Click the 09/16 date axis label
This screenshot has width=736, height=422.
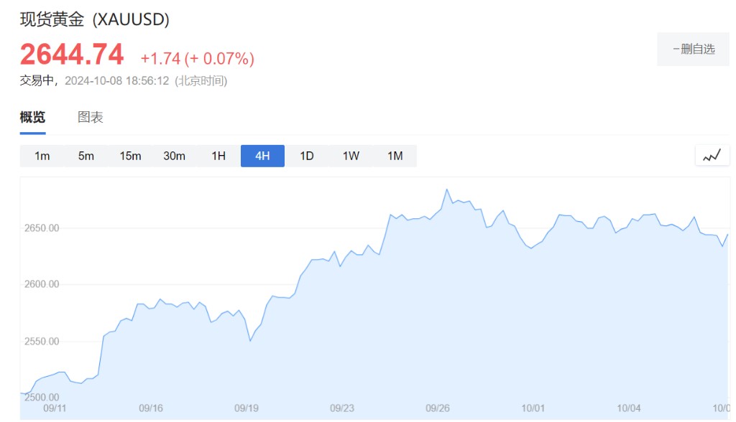(x=151, y=408)
